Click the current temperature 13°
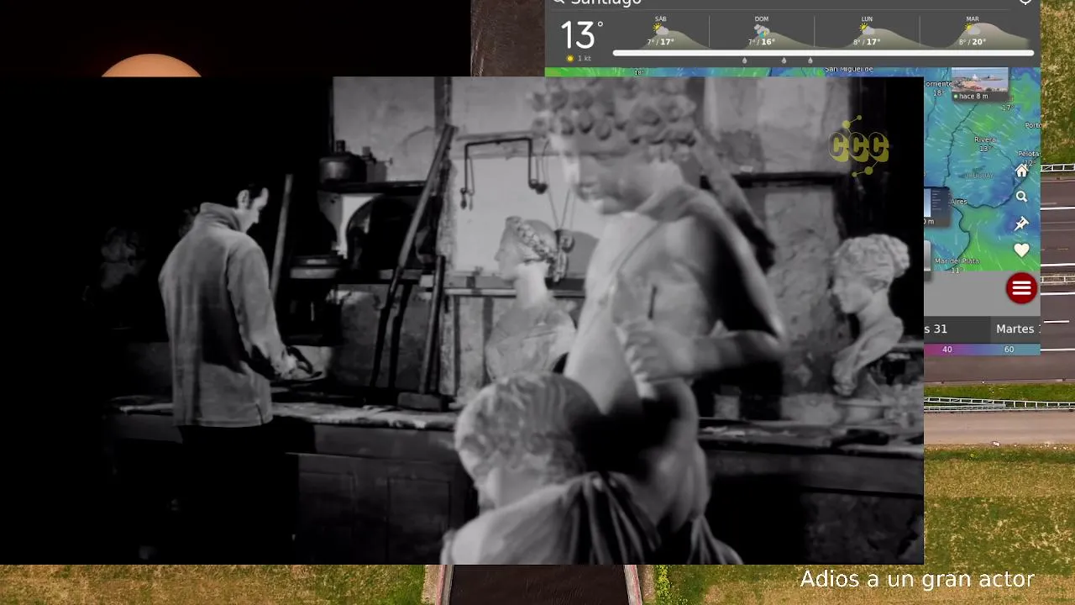 581,36
